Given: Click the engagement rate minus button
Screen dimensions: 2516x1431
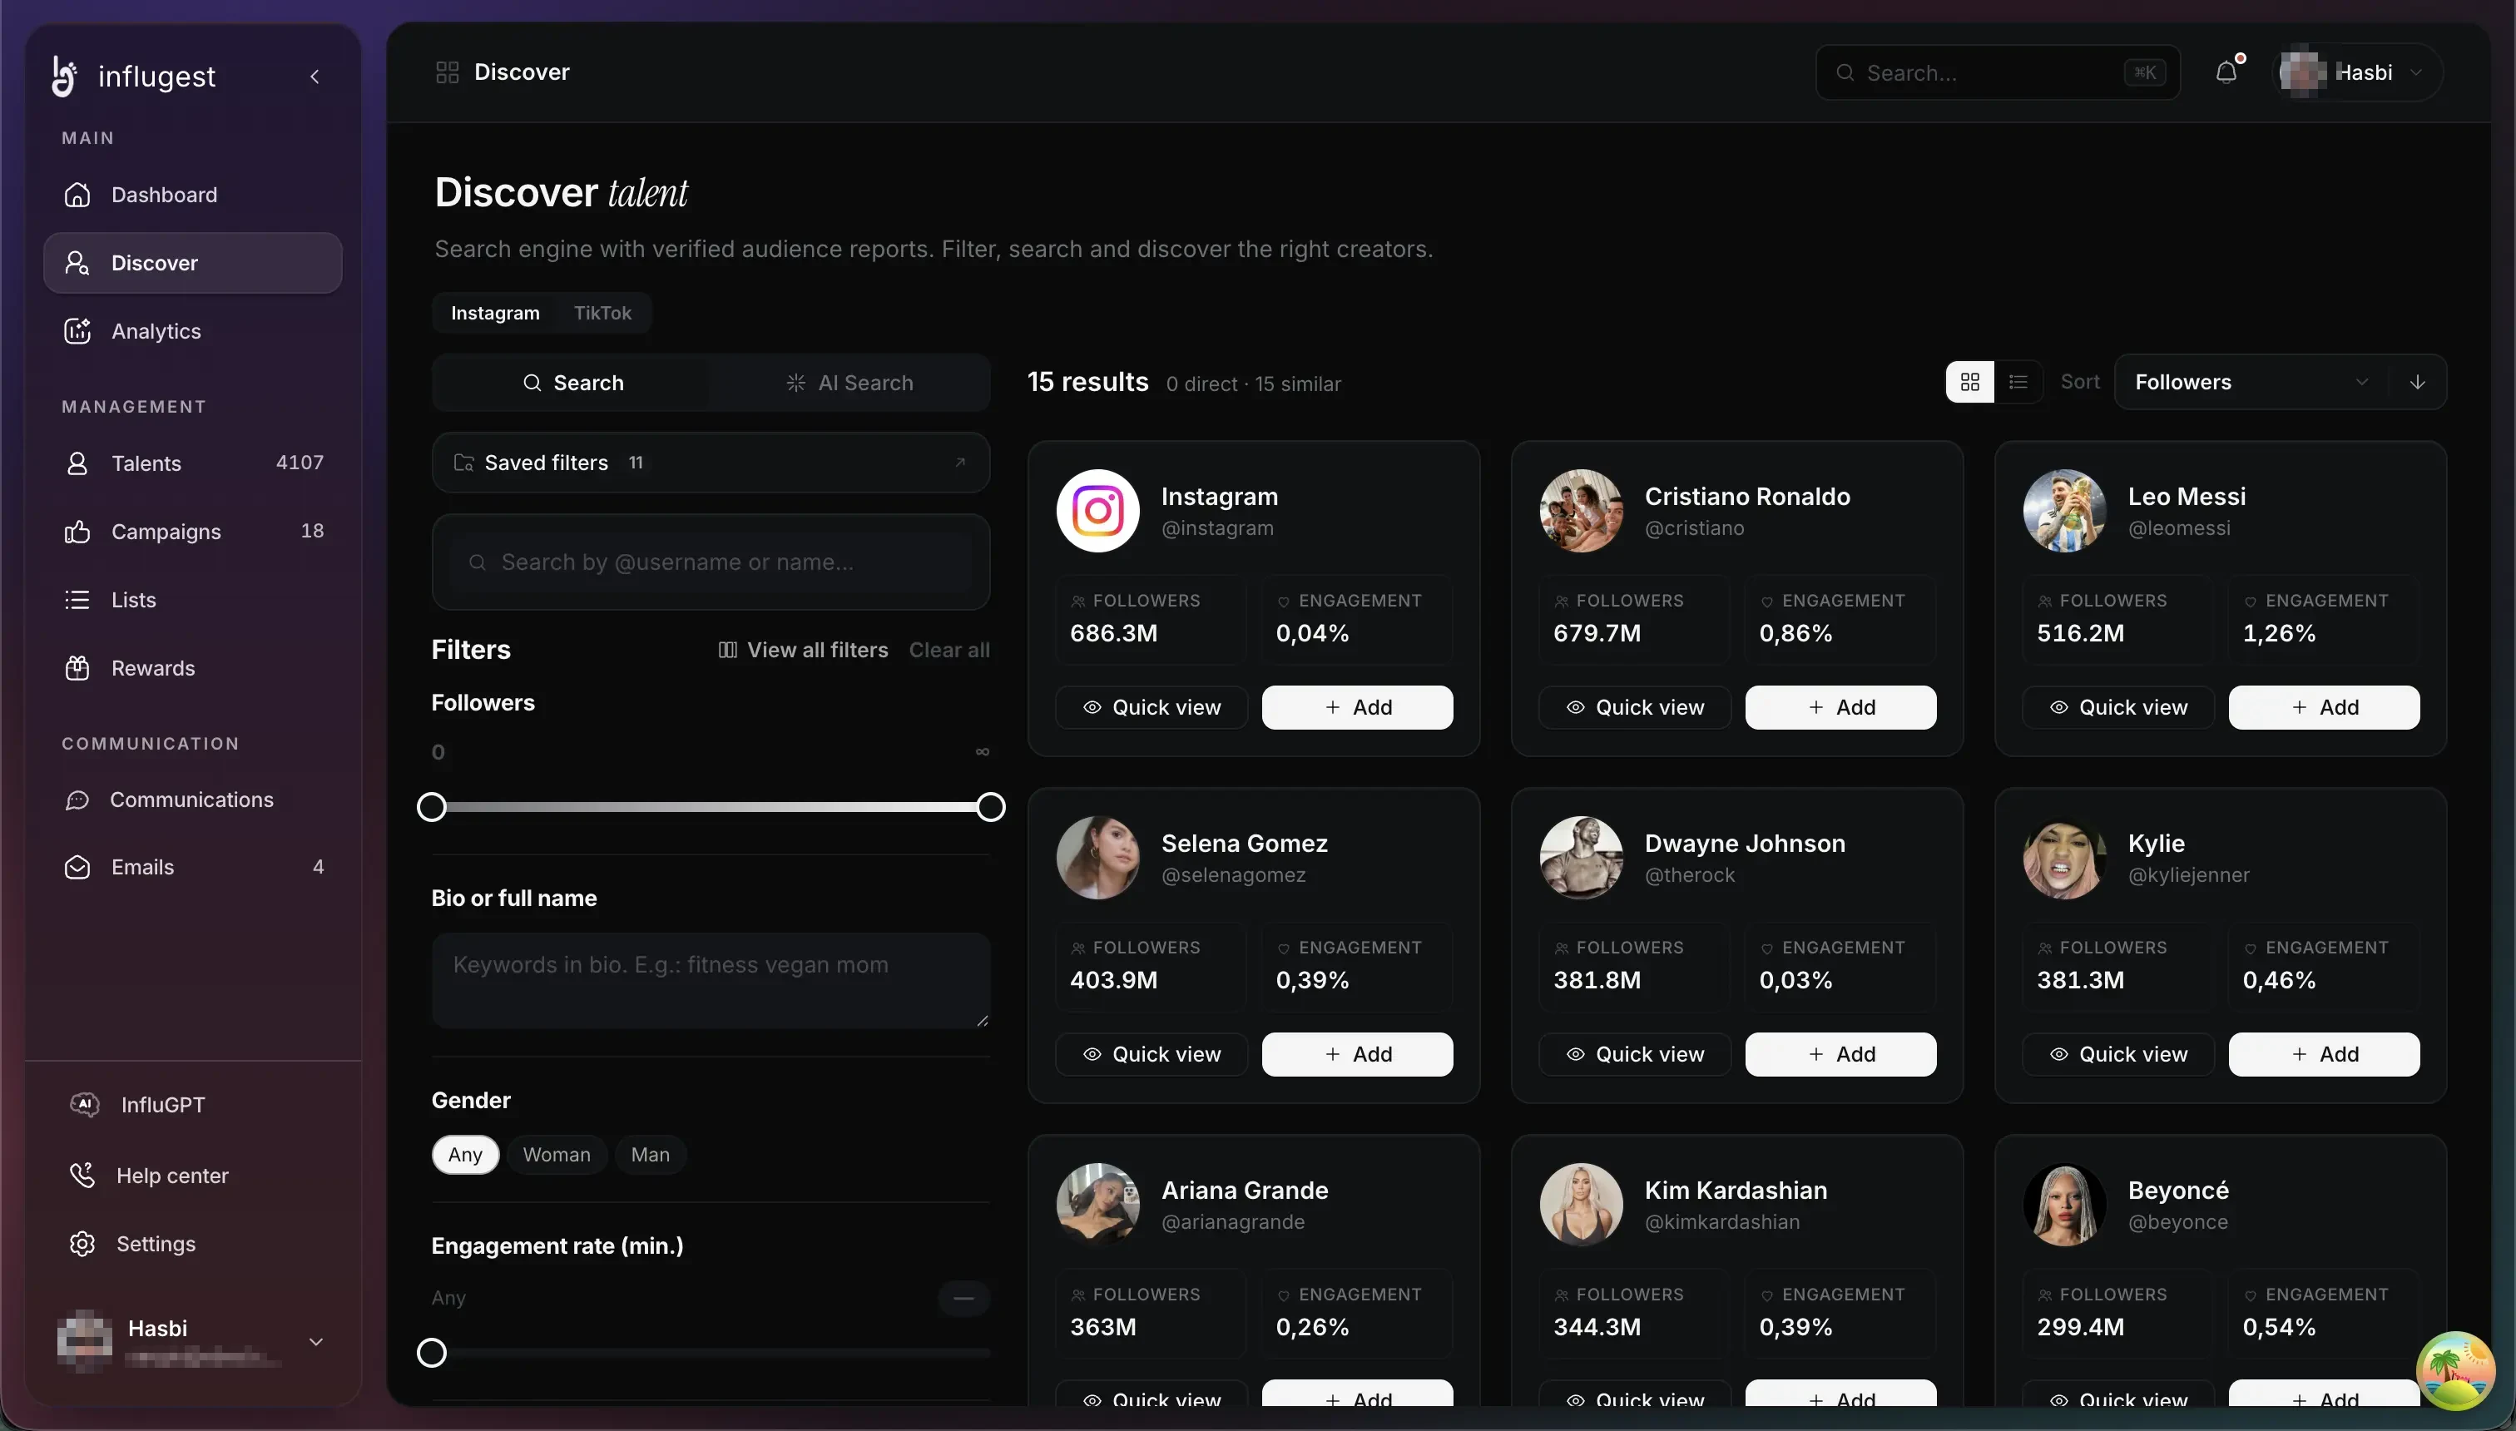Looking at the screenshot, I should click(963, 1299).
